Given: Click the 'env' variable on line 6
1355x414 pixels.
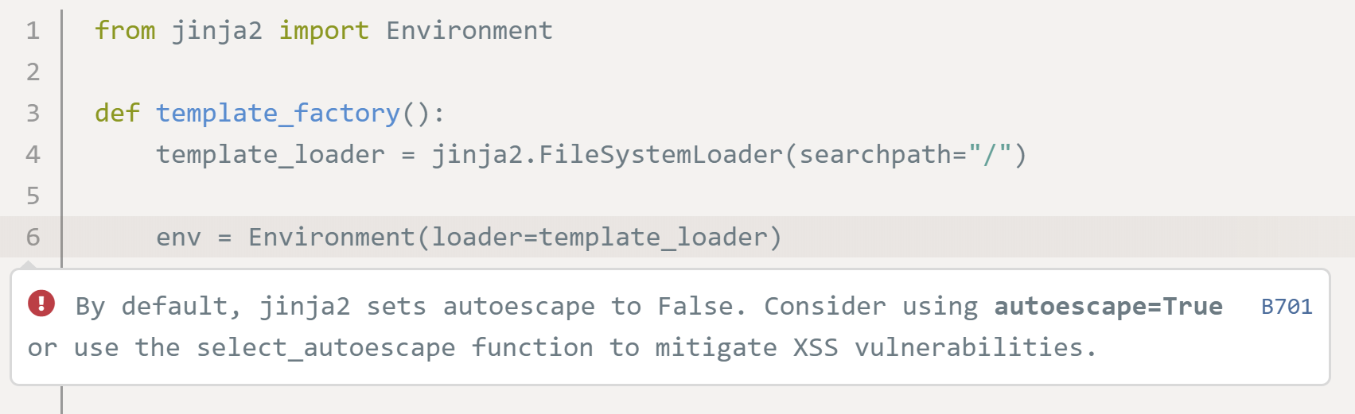Looking at the screenshot, I should pos(178,238).
